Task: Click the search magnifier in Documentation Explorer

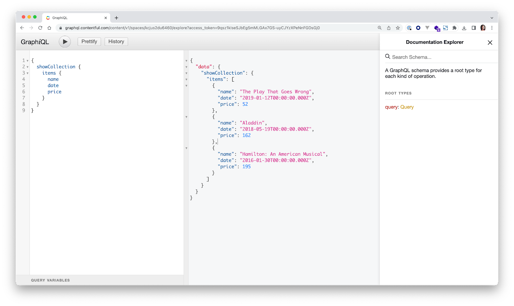Action: (x=388, y=57)
